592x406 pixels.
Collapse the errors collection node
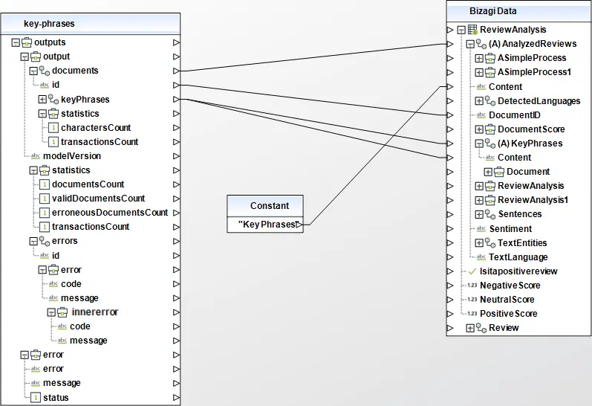pyautogui.click(x=33, y=241)
